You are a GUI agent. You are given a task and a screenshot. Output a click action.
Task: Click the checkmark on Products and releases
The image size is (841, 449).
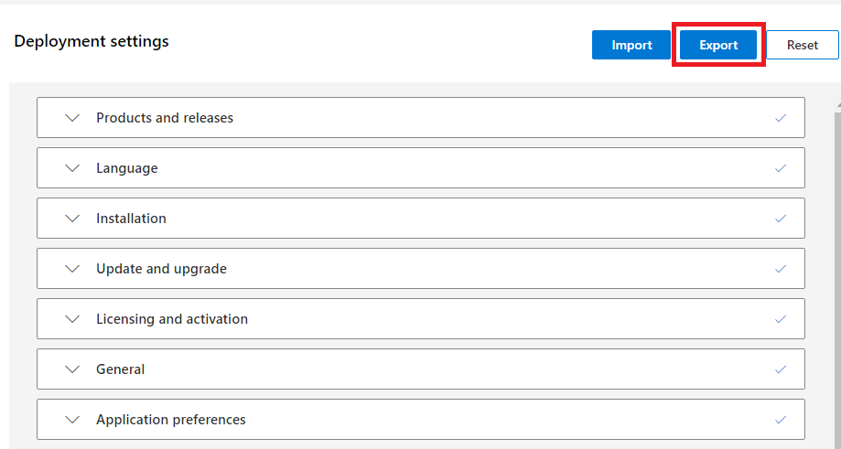point(781,118)
